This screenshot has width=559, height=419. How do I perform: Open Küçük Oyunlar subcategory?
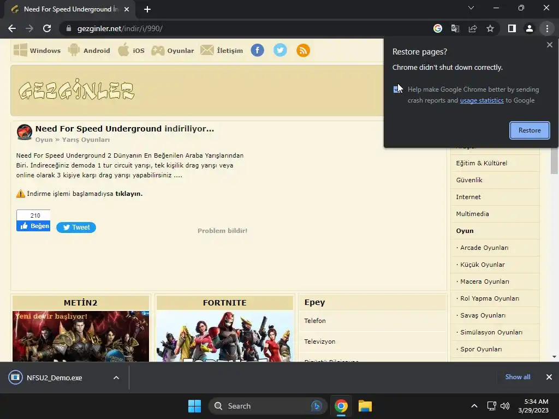pyautogui.click(x=495, y=265)
